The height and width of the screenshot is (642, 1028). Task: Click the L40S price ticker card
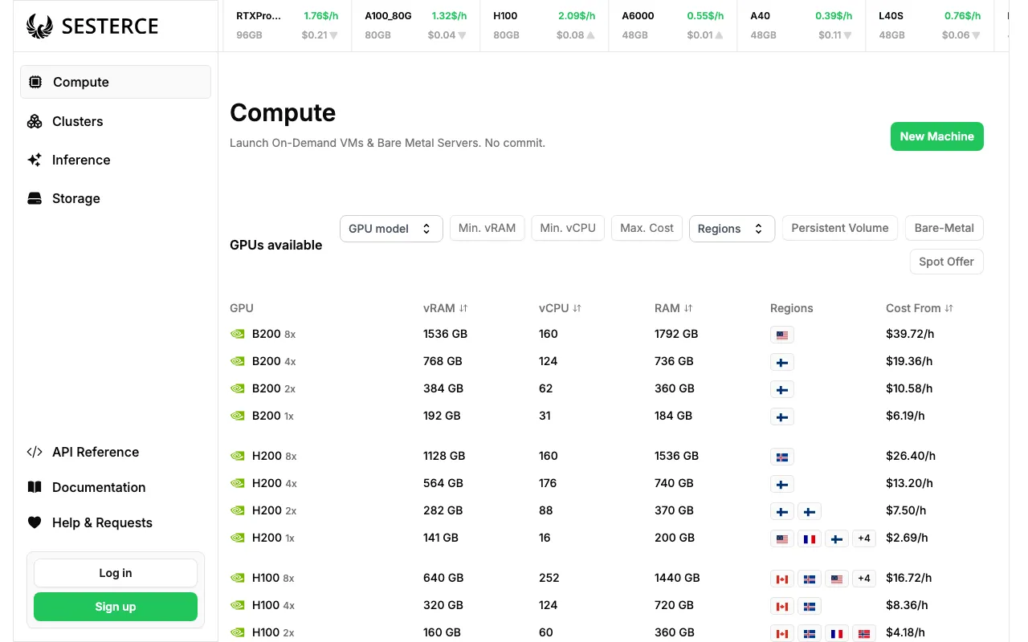(930, 26)
